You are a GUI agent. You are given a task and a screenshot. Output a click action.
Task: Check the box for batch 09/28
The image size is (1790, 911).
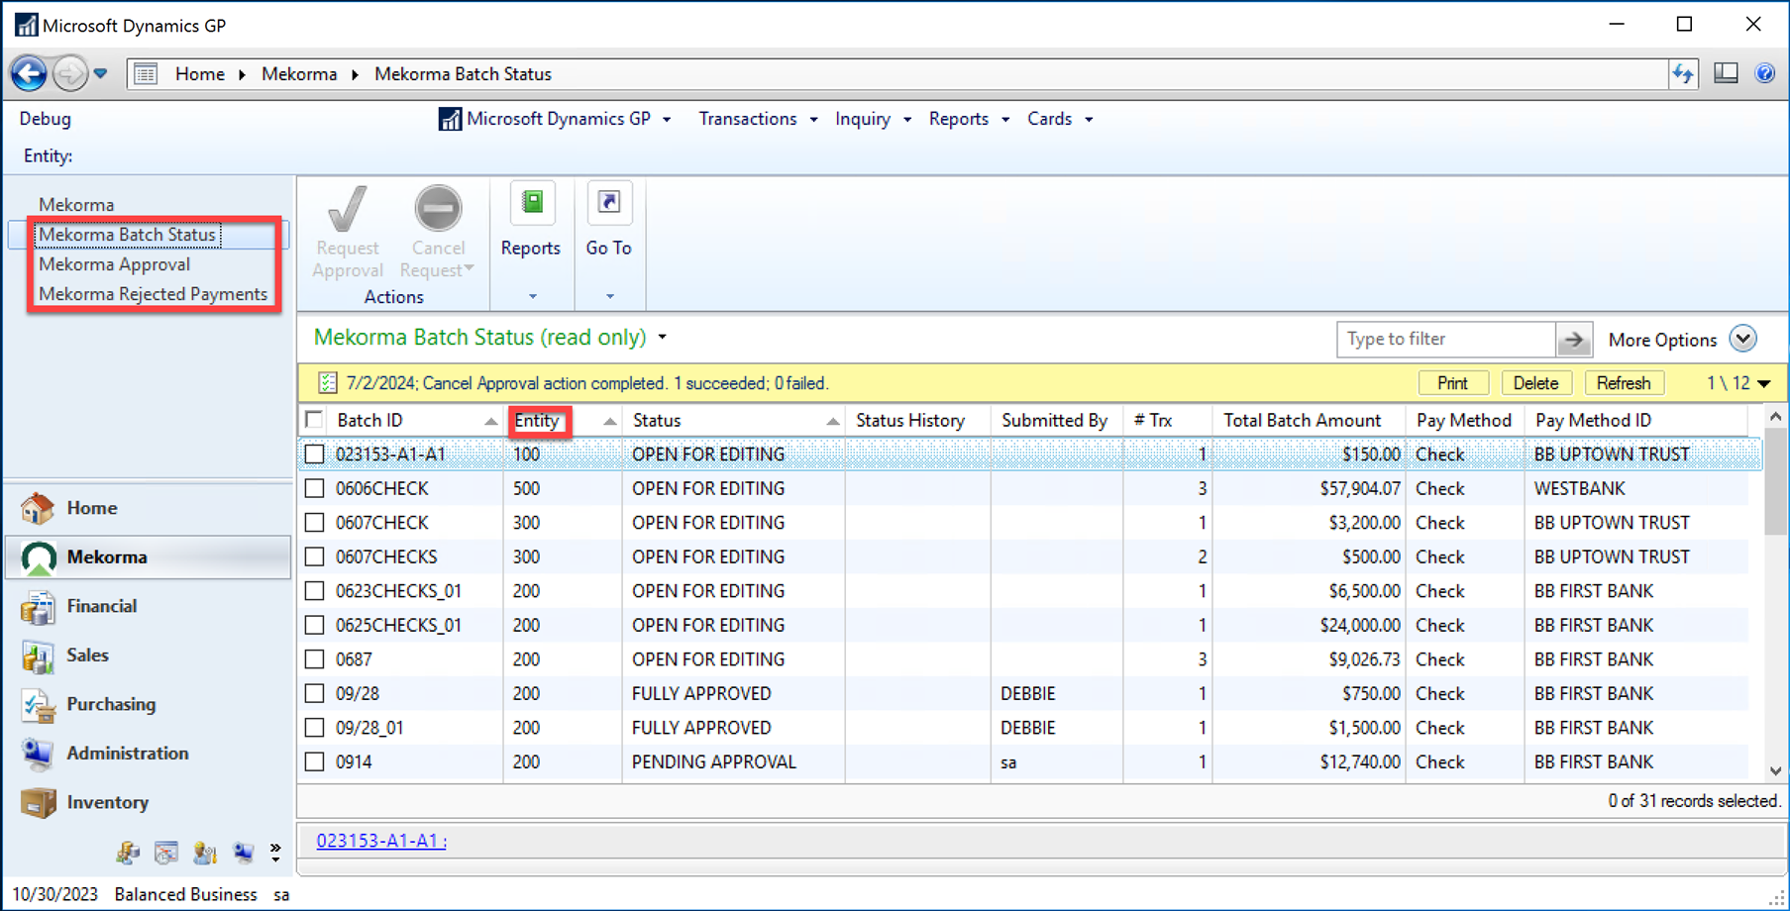[x=315, y=693]
